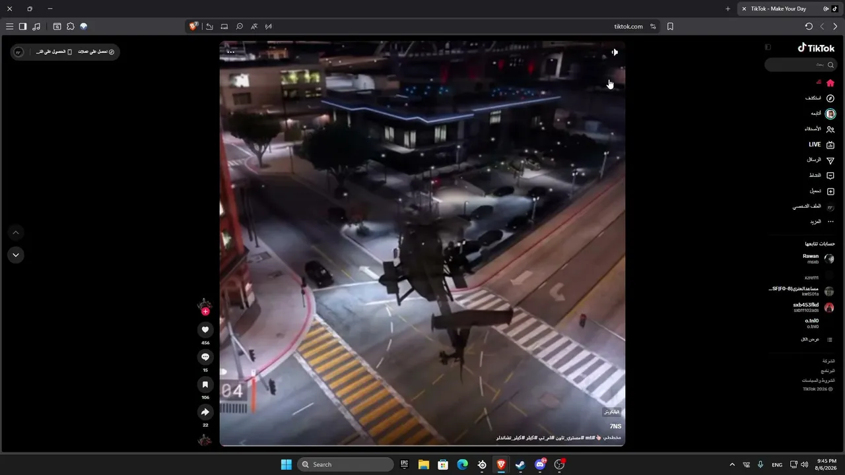Open creator 7NS profile name on video

pos(615,427)
